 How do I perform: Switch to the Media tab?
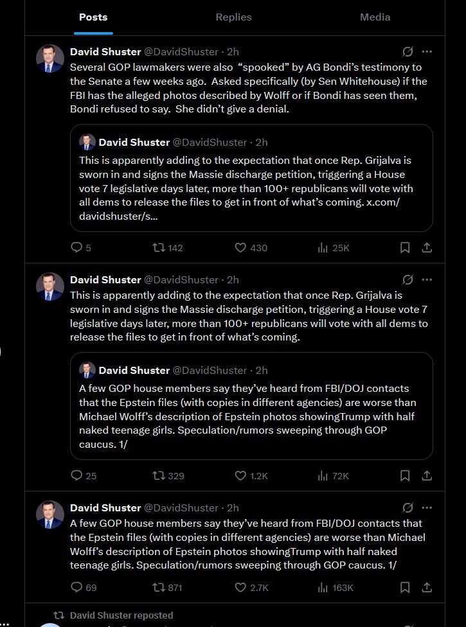(x=375, y=17)
